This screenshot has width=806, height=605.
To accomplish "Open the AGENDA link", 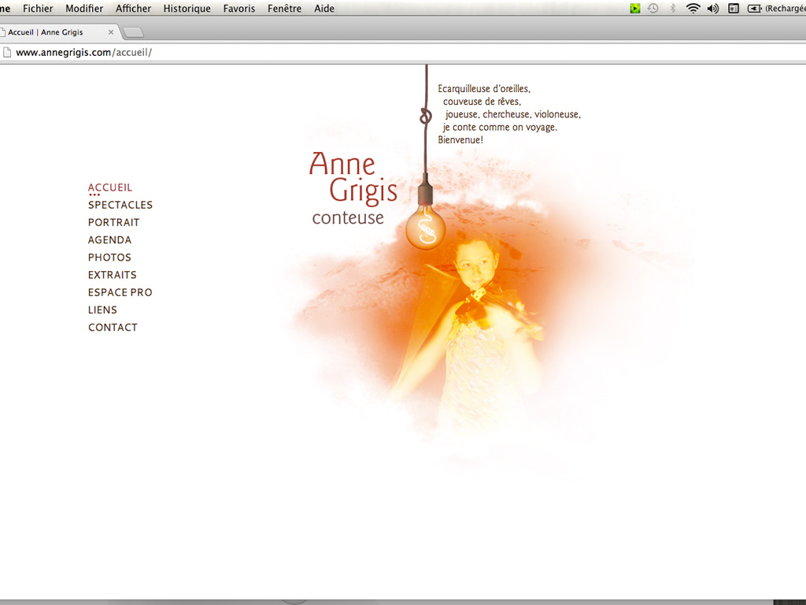I will (x=109, y=240).
